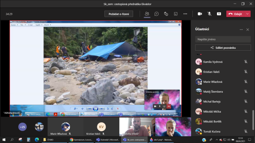Switch to Chrome Gymnázium taskbar window

[x=81, y=139]
